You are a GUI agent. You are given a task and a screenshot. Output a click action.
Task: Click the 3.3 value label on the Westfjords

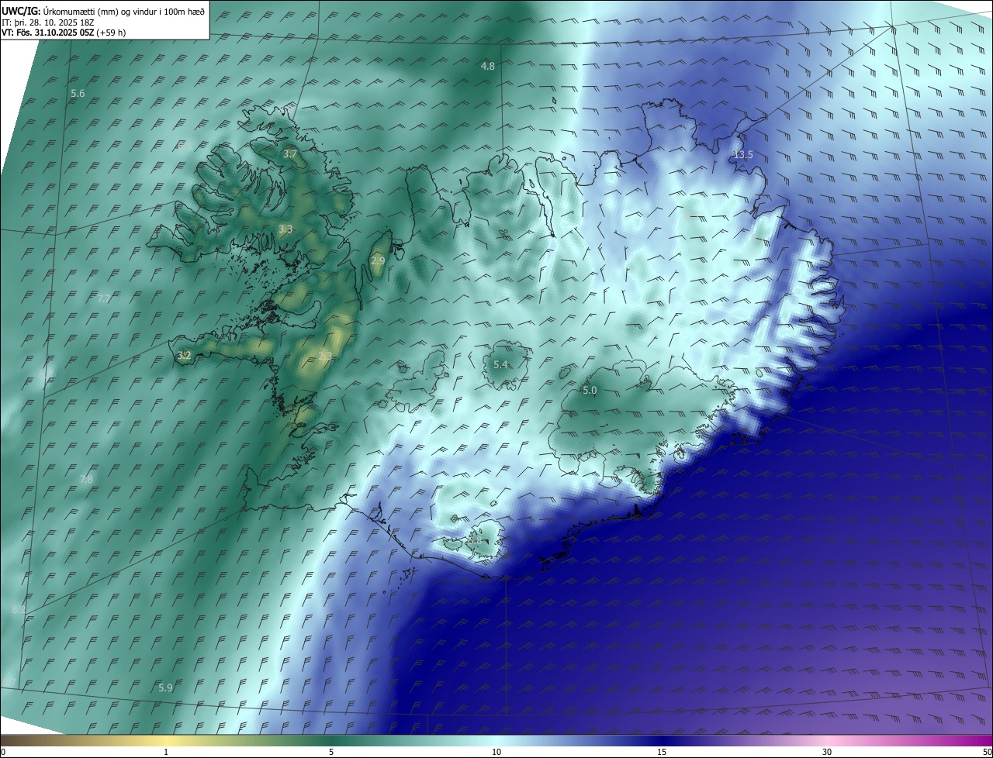pyautogui.click(x=285, y=229)
